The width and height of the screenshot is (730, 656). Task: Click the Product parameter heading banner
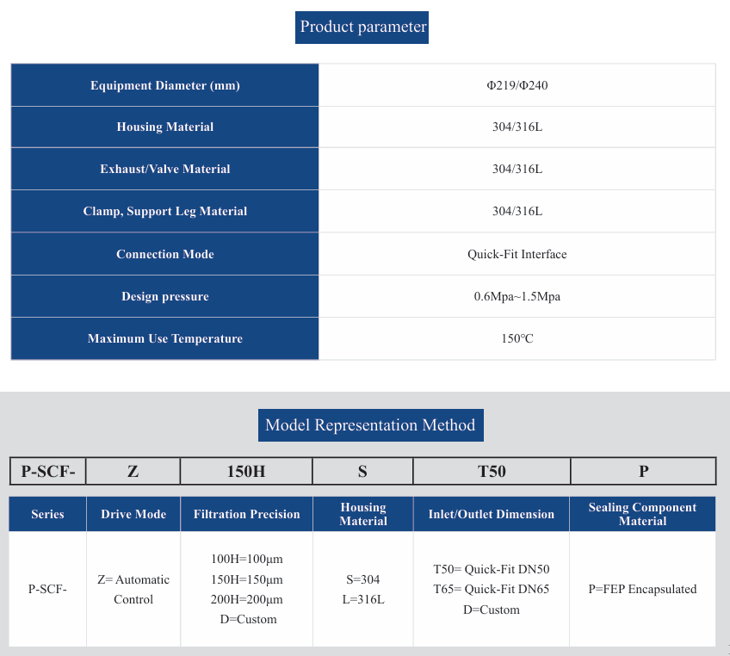pyautogui.click(x=362, y=27)
